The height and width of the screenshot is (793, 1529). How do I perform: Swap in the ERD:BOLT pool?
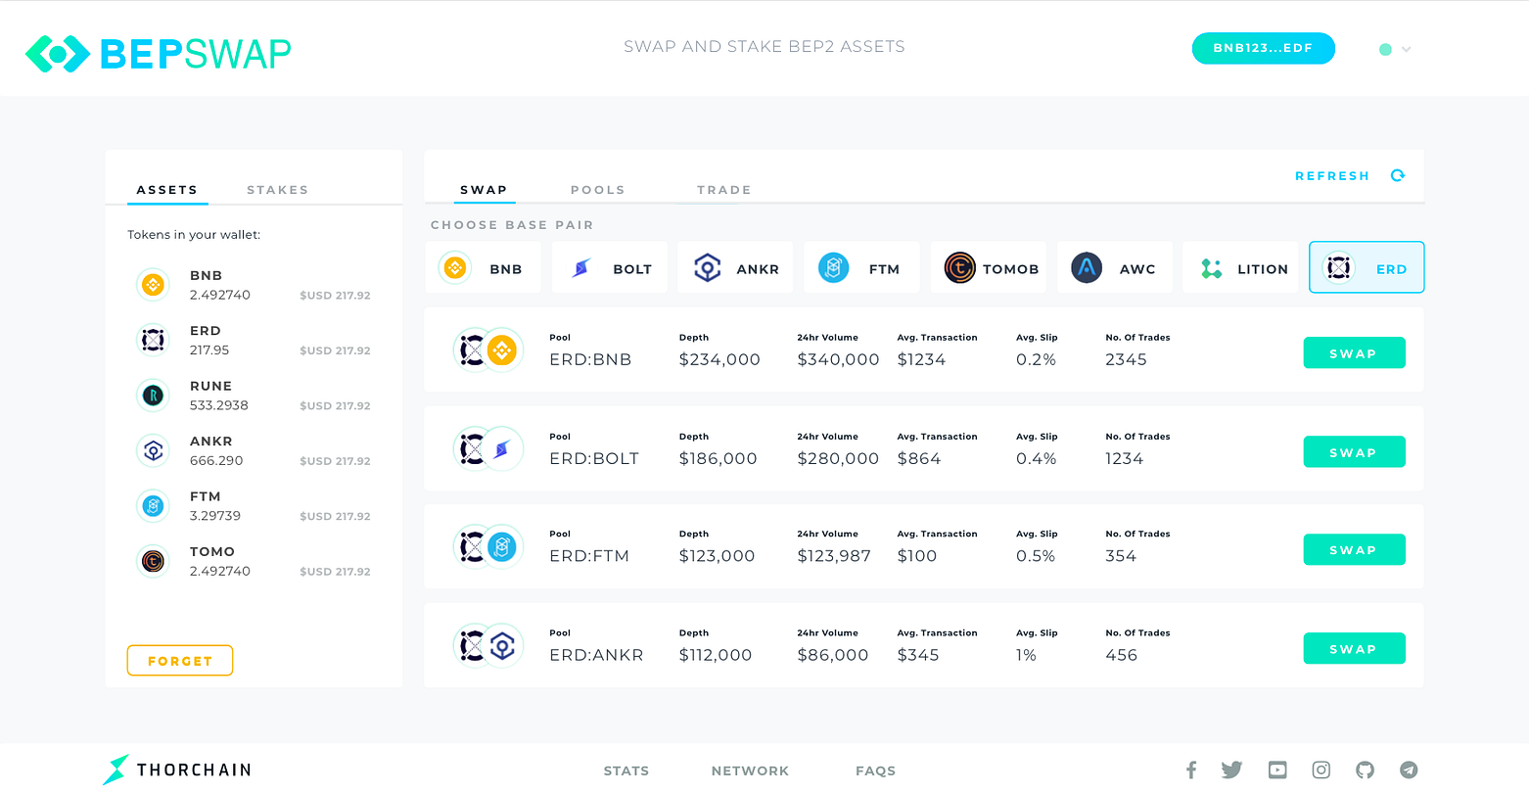tap(1354, 451)
